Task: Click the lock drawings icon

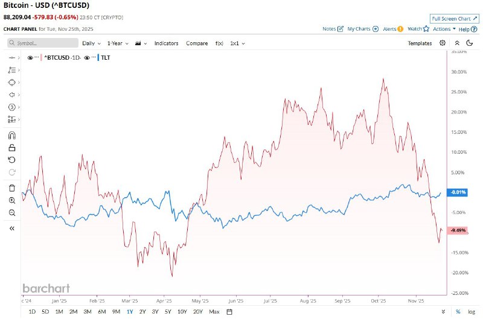Action: [x=11, y=147]
